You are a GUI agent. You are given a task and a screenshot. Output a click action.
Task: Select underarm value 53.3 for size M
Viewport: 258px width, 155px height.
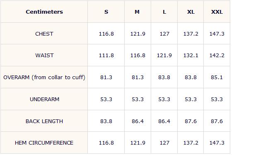138,99
